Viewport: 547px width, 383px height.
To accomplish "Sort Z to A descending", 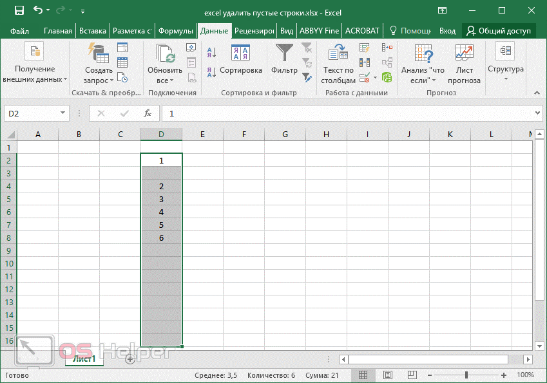I will 211,72.
